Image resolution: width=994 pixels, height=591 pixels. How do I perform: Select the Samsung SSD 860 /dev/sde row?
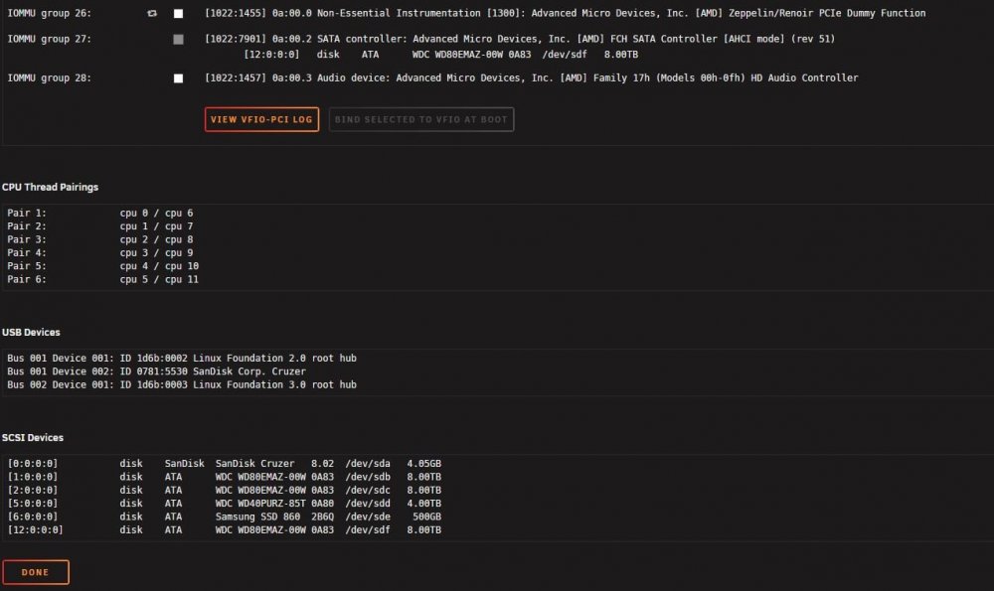(225, 517)
